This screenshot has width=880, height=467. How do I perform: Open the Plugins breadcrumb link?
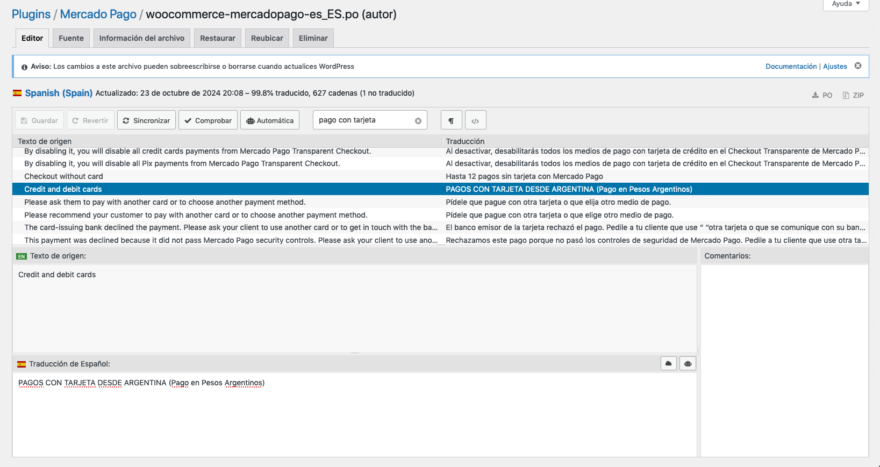tap(31, 15)
